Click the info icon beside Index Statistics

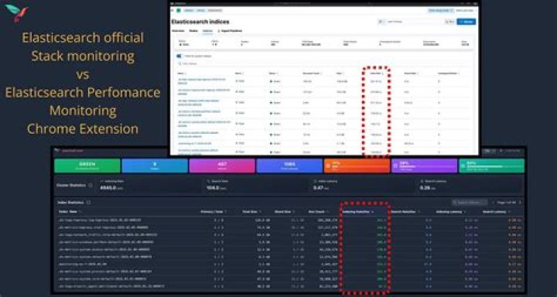pyautogui.click(x=88, y=203)
